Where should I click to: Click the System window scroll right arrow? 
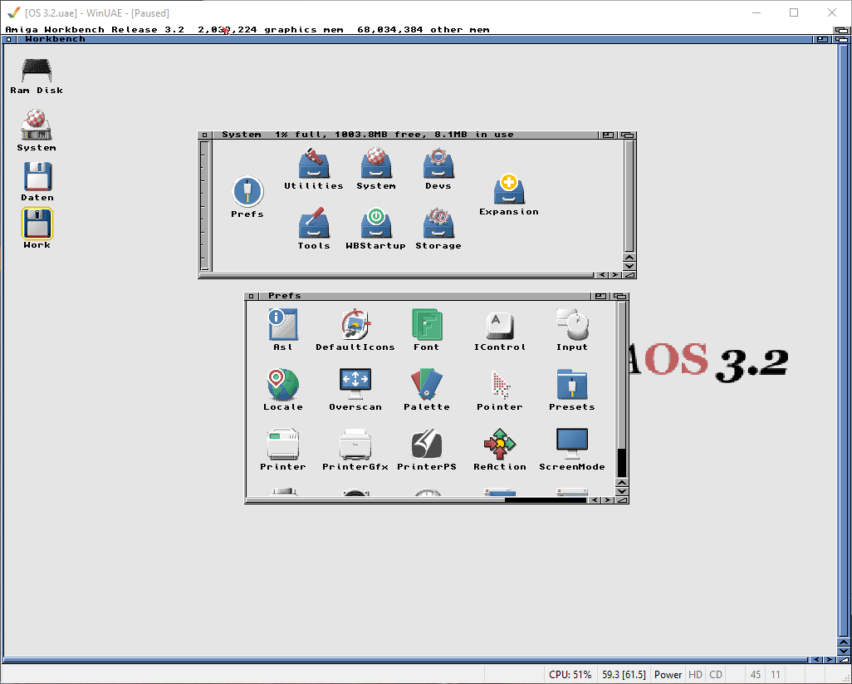tap(615, 274)
